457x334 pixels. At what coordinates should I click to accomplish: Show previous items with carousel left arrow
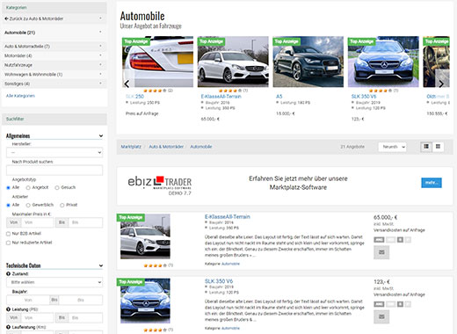pyautogui.click(x=127, y=83)
